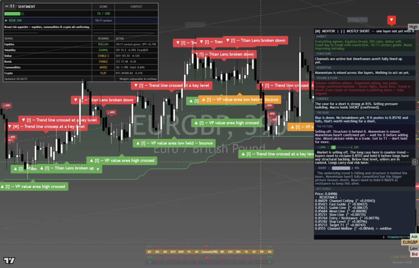
Task: Click the red [M] Trend line crossed label
Action: pyautogui.click(x=47, y=127)
